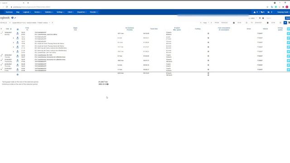Open the dropdown left of search field
This screenshot has height=163, width=290.
pos(252,18)
